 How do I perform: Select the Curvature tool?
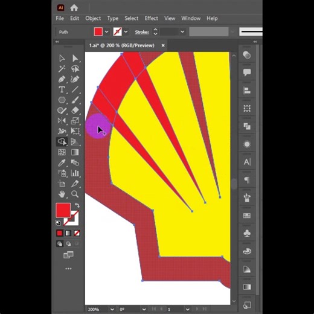(x=75, y=79)
